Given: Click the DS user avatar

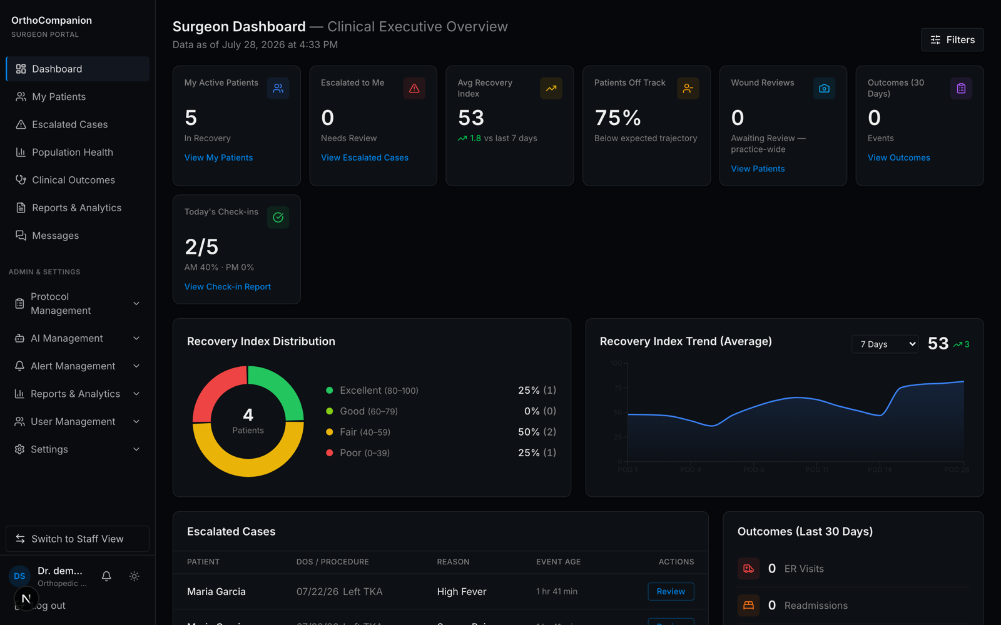Looking at the screenshot, I should click(19, 576).
